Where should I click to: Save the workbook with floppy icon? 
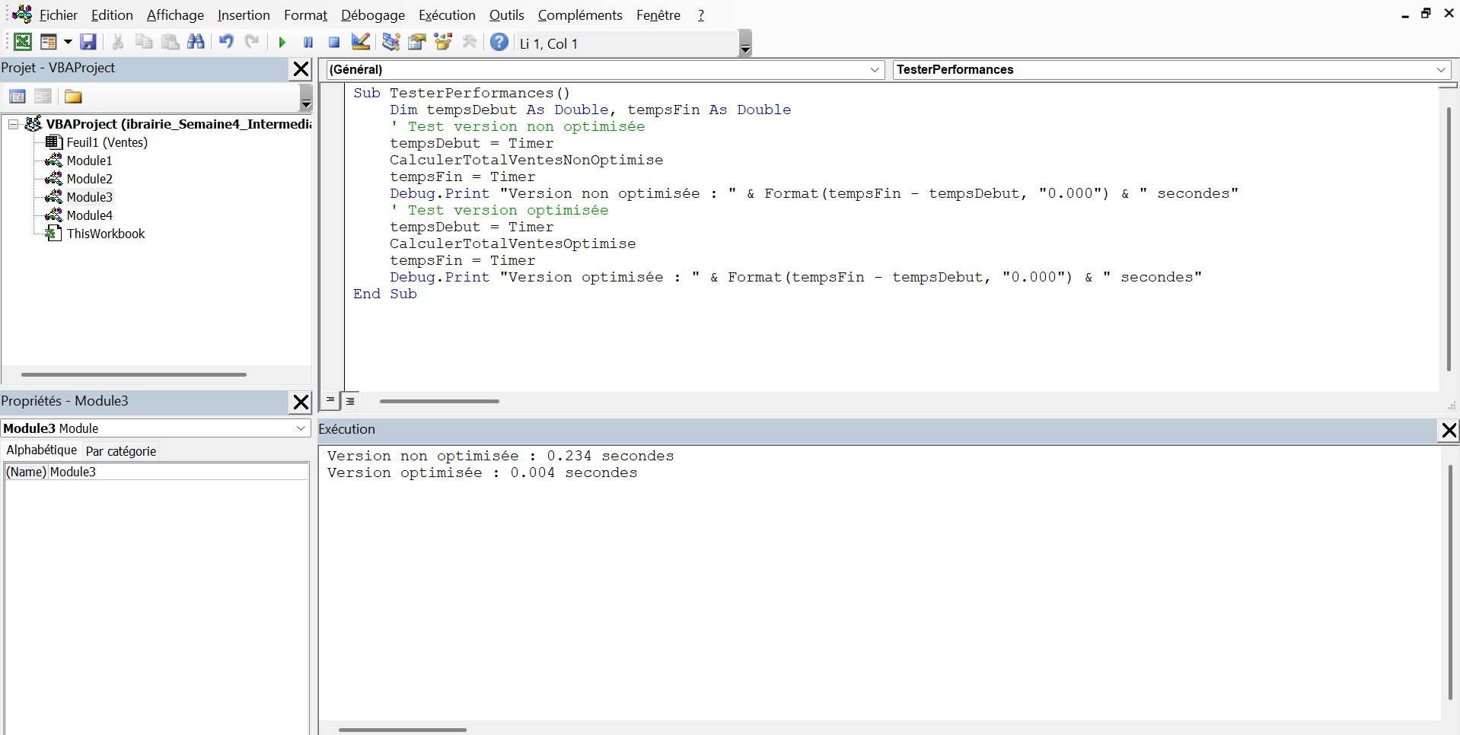coord(88,42)
